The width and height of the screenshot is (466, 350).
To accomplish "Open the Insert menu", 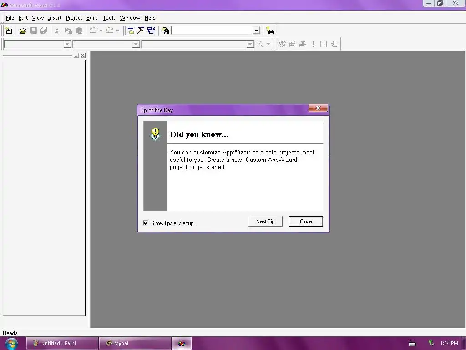I will (55, 18).
